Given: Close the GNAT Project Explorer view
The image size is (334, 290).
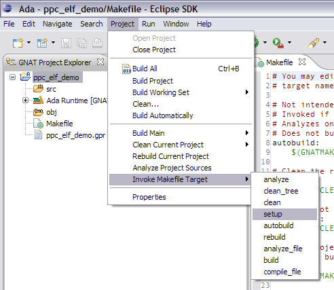Looking at the screenshot, I should click(x=100, y=62).
